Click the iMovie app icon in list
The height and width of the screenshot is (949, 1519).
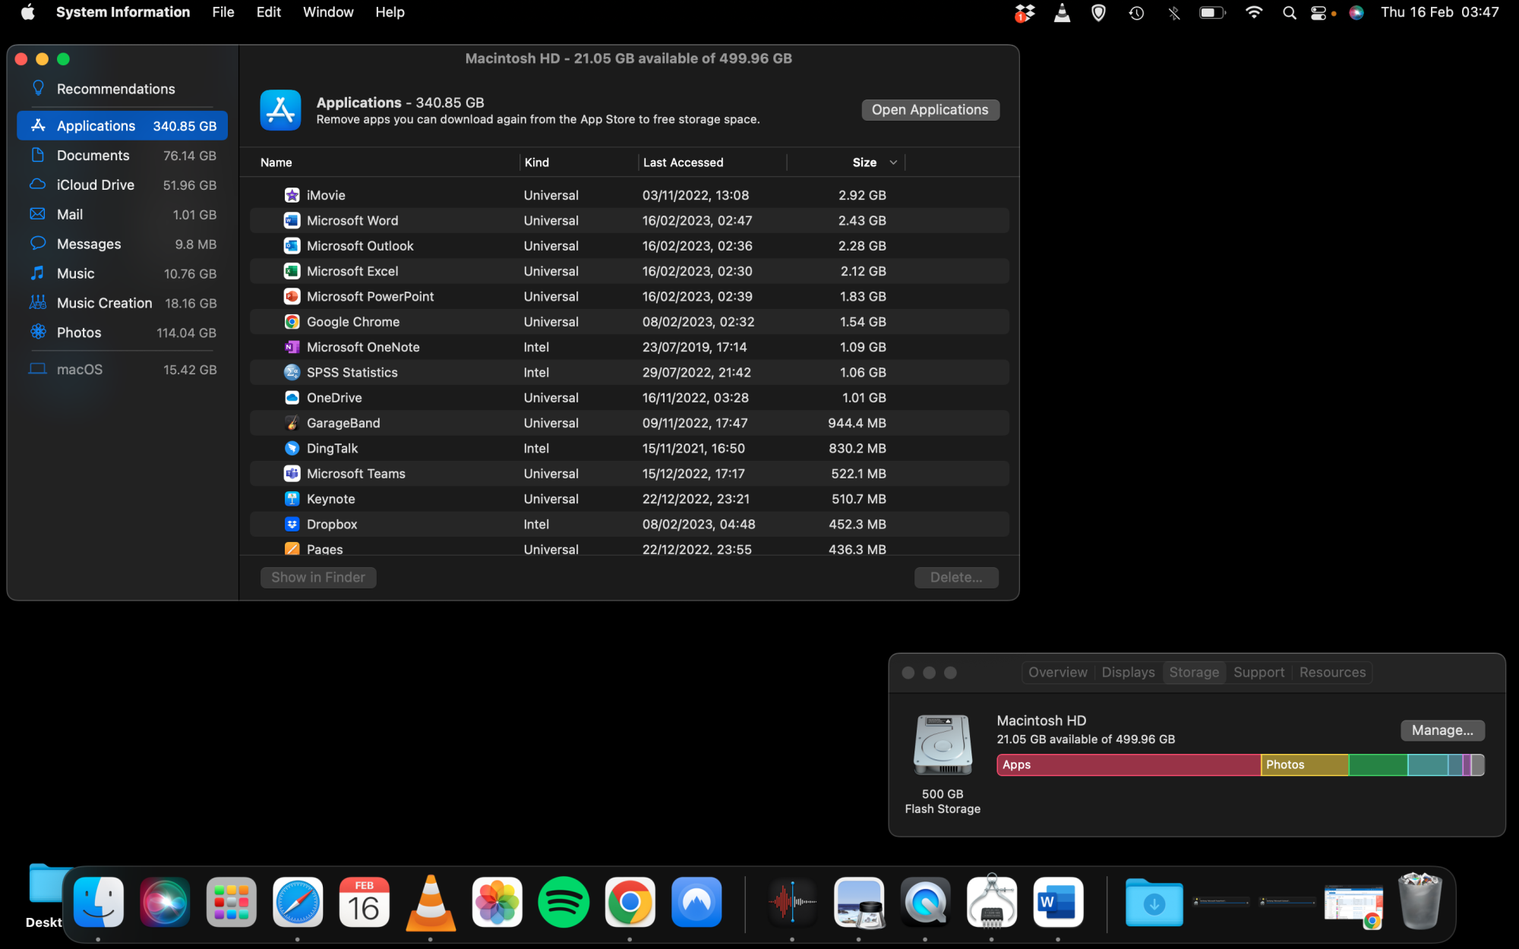[292, 195]
